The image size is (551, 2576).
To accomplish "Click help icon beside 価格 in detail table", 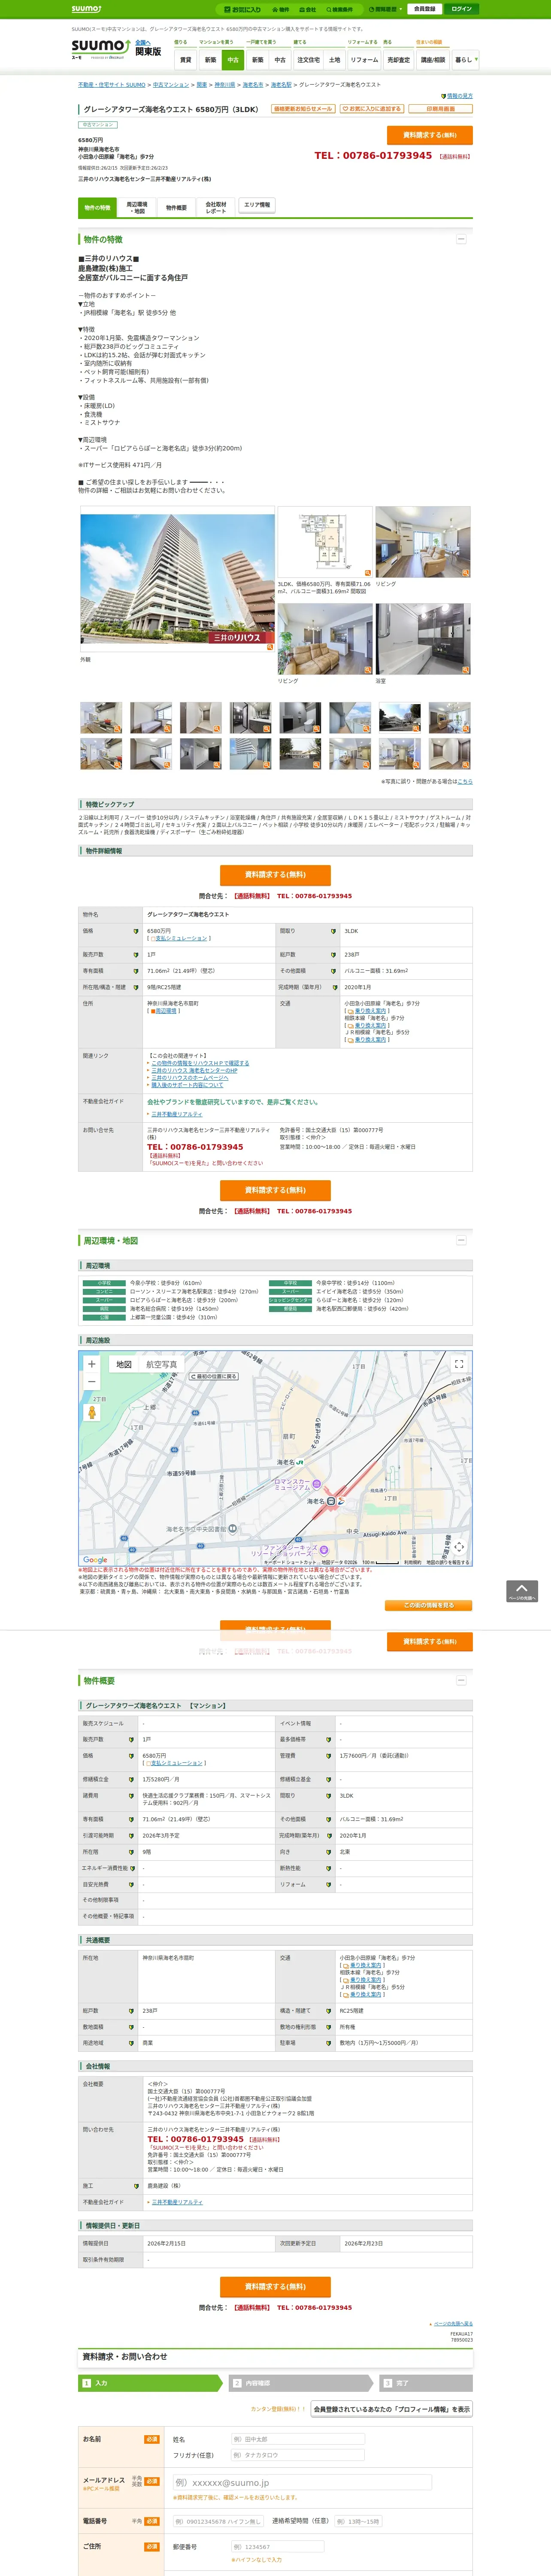I will (x=136, y=931).
